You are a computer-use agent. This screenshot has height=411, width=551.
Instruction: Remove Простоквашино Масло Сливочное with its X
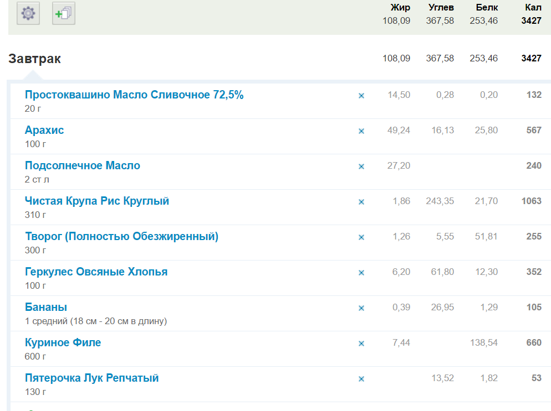(x=361, y=96)
